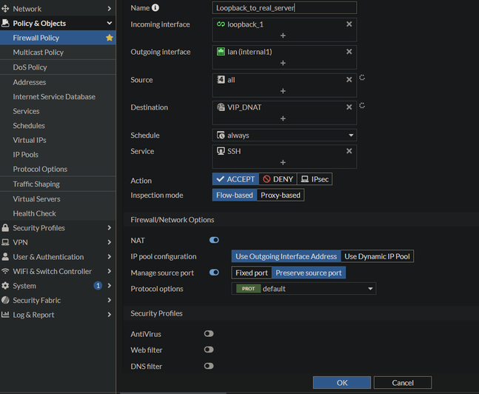This screenshot has height=394, width=479.
Task: Add another Source address with plus
Action: click(x=284, y=91)
